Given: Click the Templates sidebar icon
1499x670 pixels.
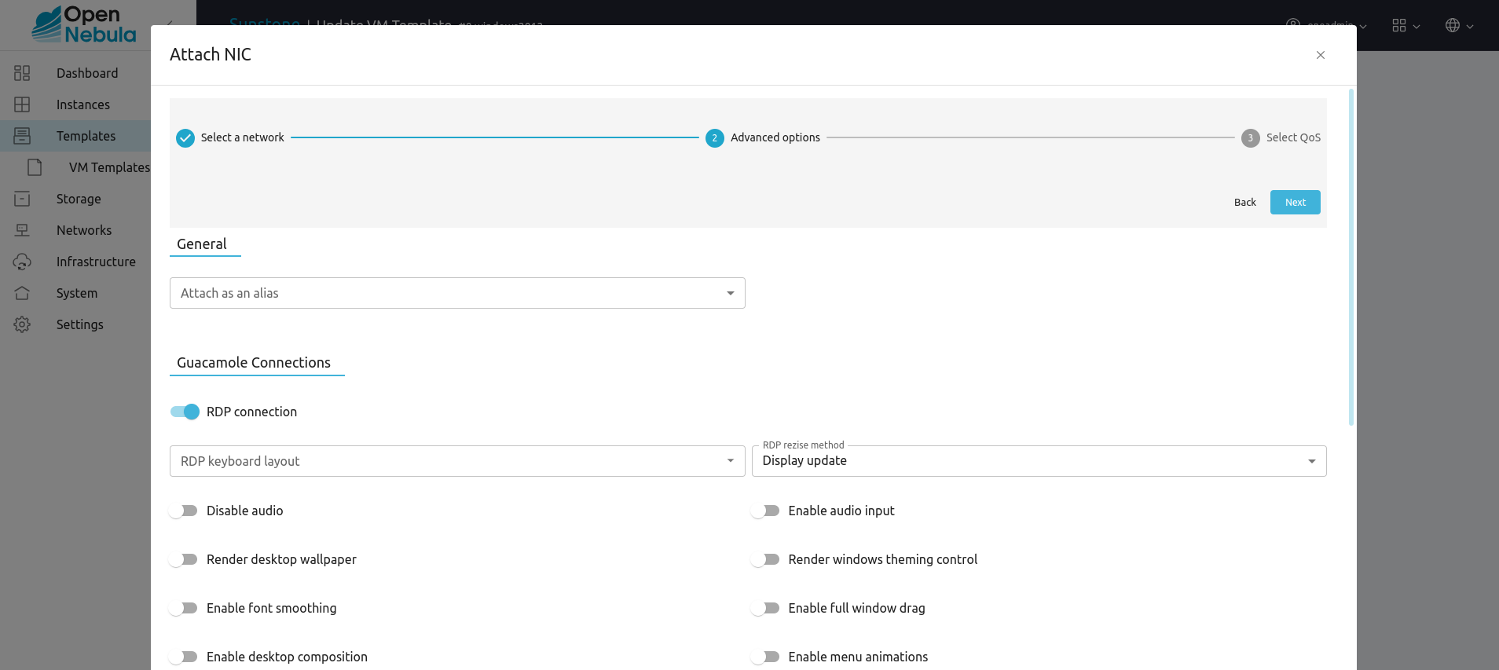Looking at the screenshot, I should pyautogui.click(x=22, y=136).
